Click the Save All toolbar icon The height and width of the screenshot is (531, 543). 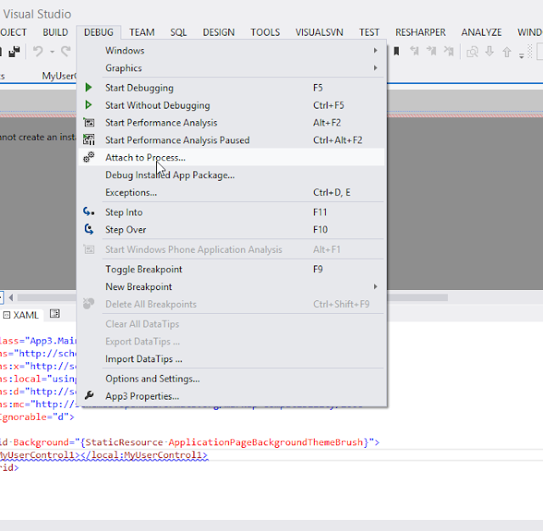14,52
